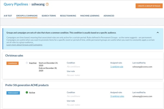The width and height of the screenshot is (164, 109).
Task: Open Learn more about Groups and Campaigns link
Action: (24, 45)
